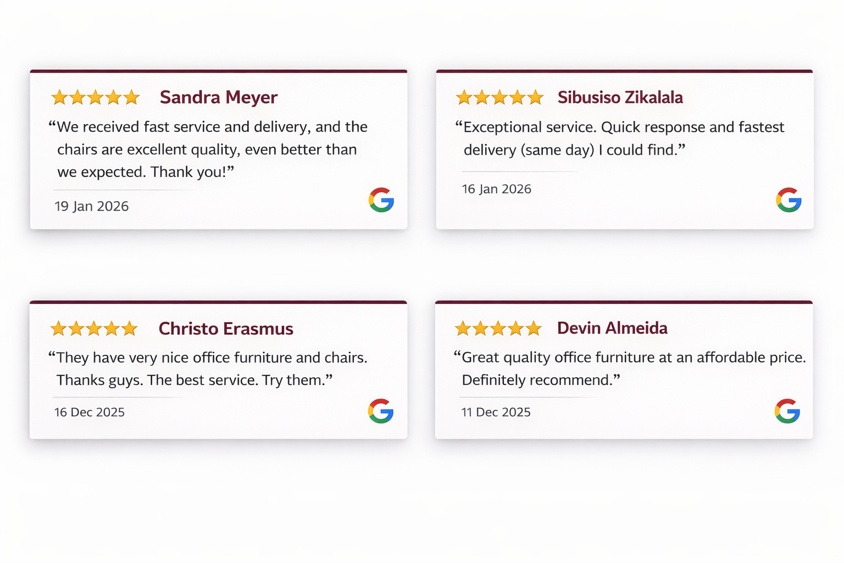
Task: Open reviewer name Christo Erasmus
Action: [226, 329]
